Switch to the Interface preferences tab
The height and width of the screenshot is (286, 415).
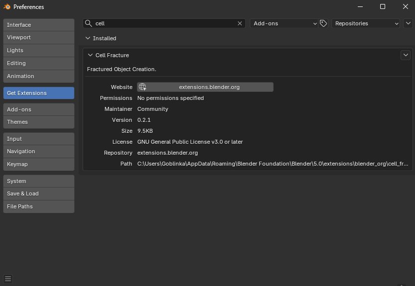[39, 25]
